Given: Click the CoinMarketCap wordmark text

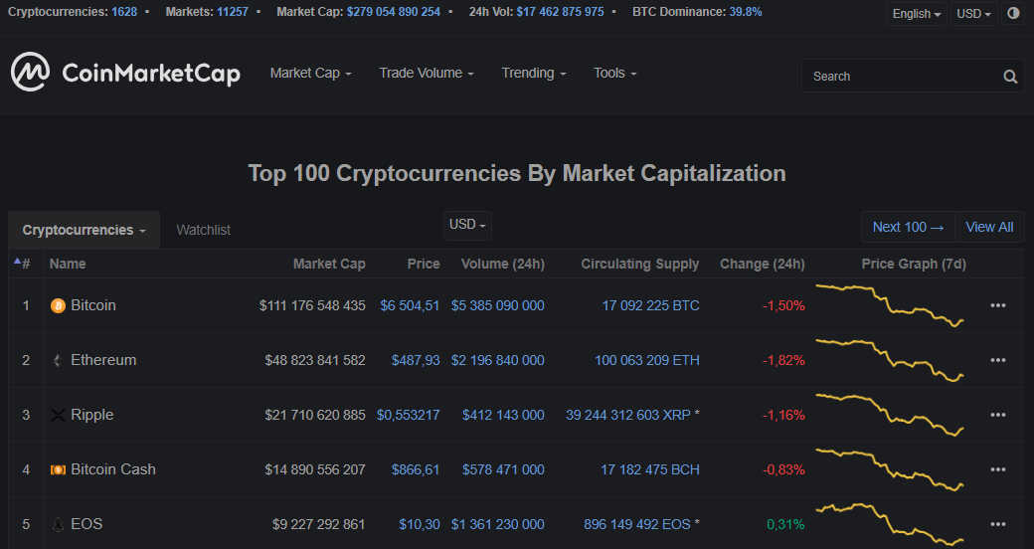Looking at the screenshot, I should pyautogui.click(x=151, y=74).
